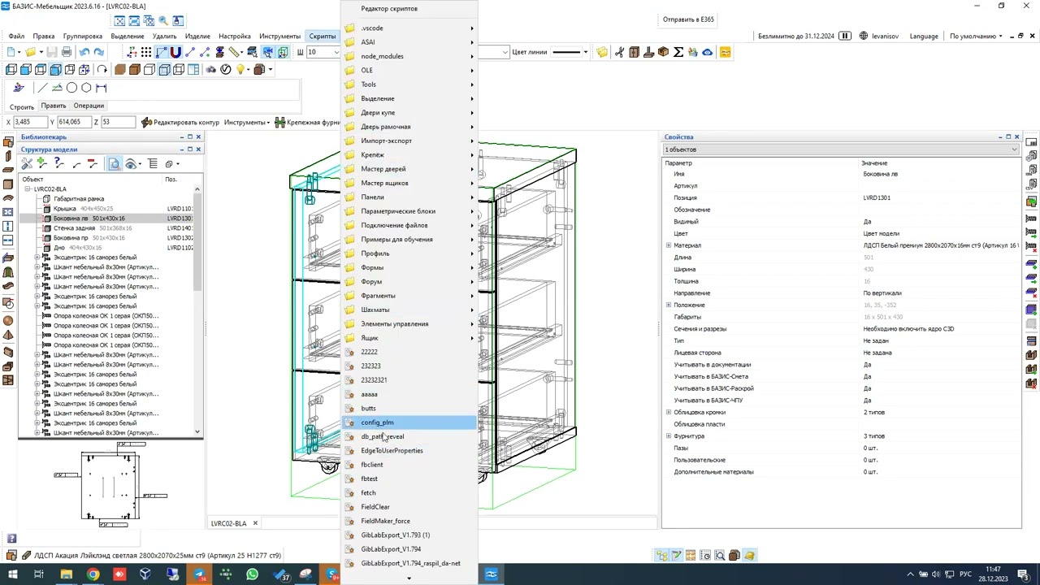The width and height of the screenshot is (1040, 585).
Task: Click the pause button next to license date
Action: click(x=845, y=36)
